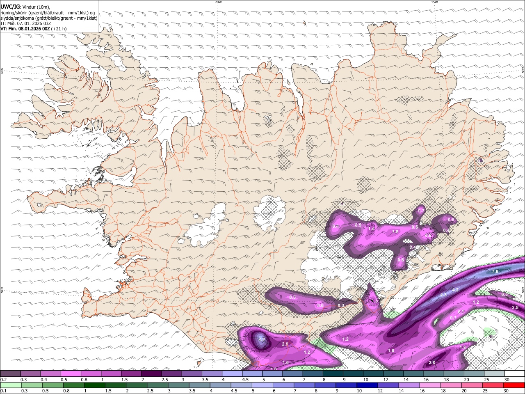
Task: Click the 'UWC/IG: Vindur (10m)' title text
Action: (25, 7)
